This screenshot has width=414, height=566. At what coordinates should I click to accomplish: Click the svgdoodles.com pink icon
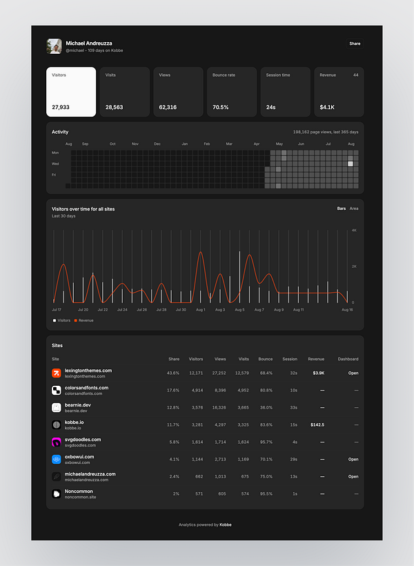coord(57,442)
